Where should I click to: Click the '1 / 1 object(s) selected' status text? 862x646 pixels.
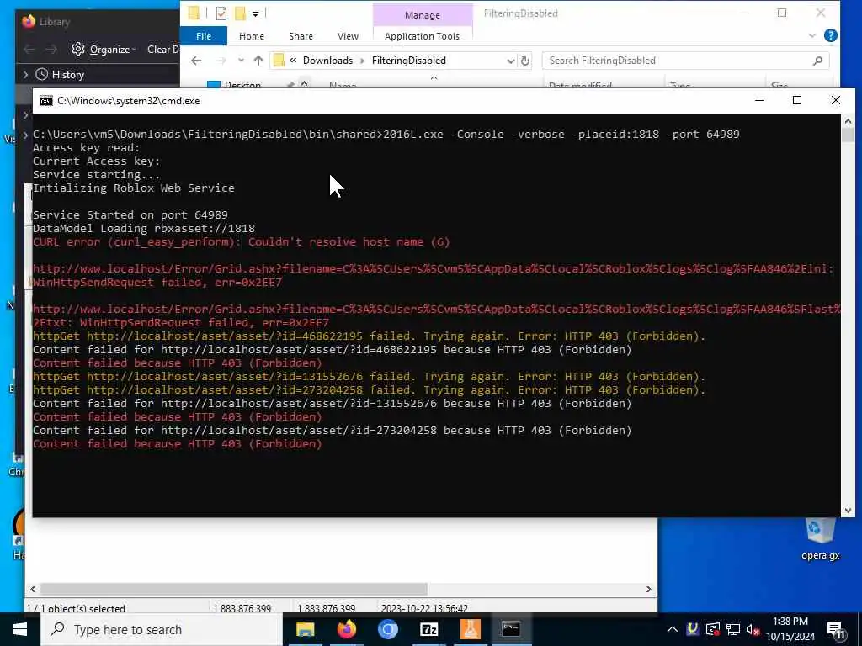pos(76,608)
